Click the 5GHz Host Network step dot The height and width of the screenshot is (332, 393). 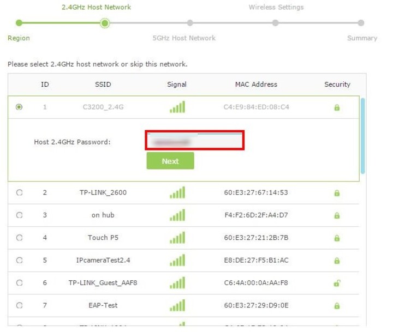[190, 23]
